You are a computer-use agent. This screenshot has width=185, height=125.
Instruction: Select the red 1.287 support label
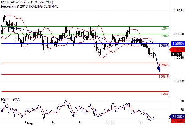click(x=165, y=94)
